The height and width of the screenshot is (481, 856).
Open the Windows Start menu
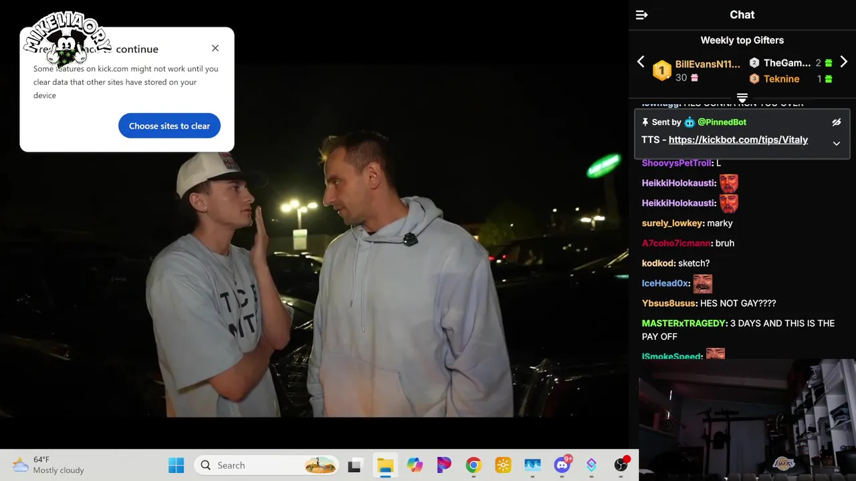click(176, 465)
